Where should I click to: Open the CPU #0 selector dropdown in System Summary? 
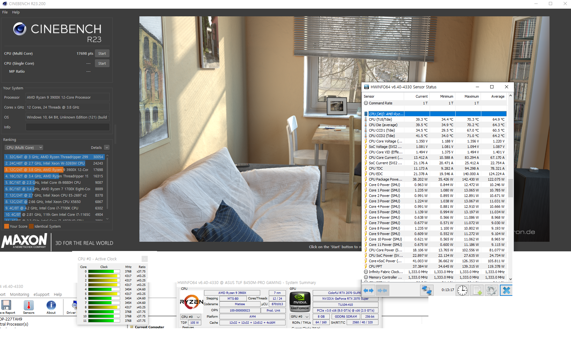click(190, 317)
